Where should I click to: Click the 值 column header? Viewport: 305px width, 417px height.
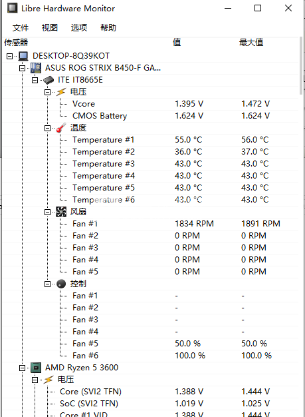(177, 42)
